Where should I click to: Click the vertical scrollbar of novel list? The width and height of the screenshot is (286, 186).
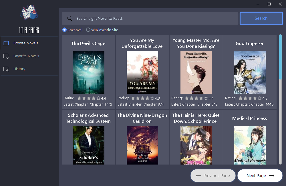pyautogui.click(x=280, y=100)
